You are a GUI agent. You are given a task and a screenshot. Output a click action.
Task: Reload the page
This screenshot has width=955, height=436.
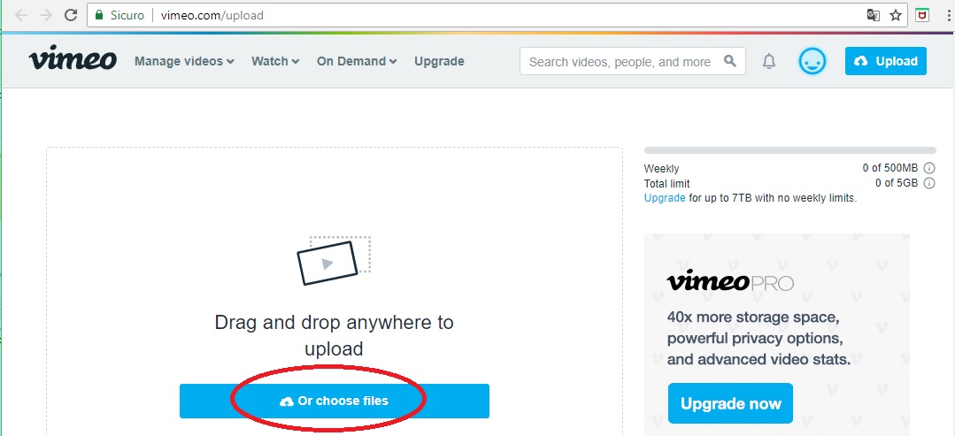71,15
